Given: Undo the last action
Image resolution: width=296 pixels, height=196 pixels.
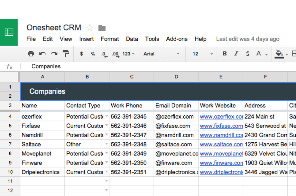Looking at the screenshot, I should tap(42, 54).
